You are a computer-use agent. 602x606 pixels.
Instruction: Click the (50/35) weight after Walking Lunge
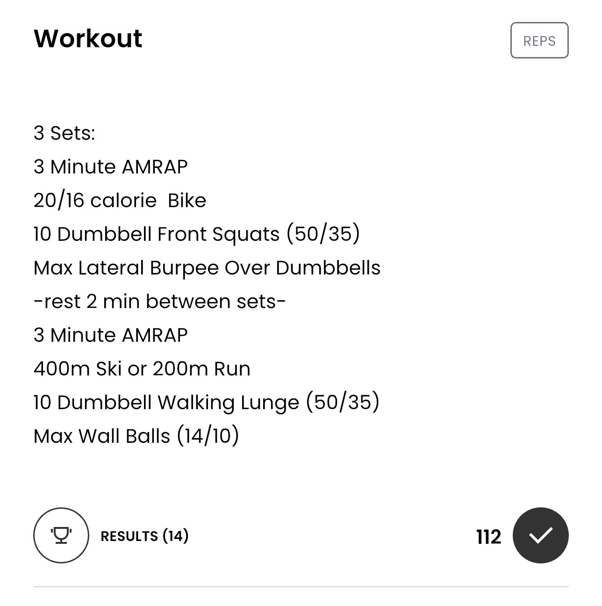click(x=343, y=402)
